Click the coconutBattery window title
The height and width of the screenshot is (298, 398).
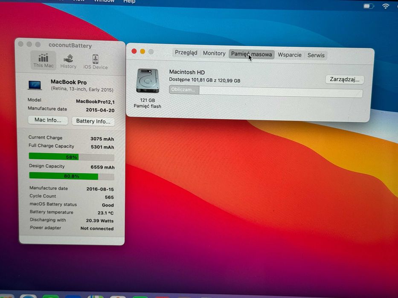pos(70,46)
